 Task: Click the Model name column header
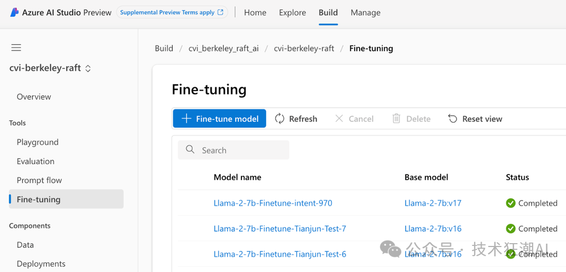237,177
